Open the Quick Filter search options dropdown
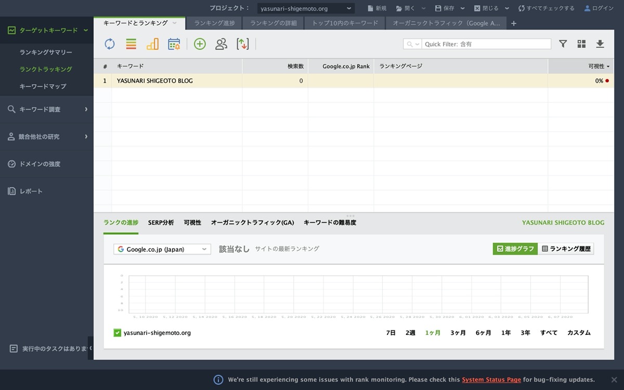Viewport: 624px width, 390px height. pos(412,44)
